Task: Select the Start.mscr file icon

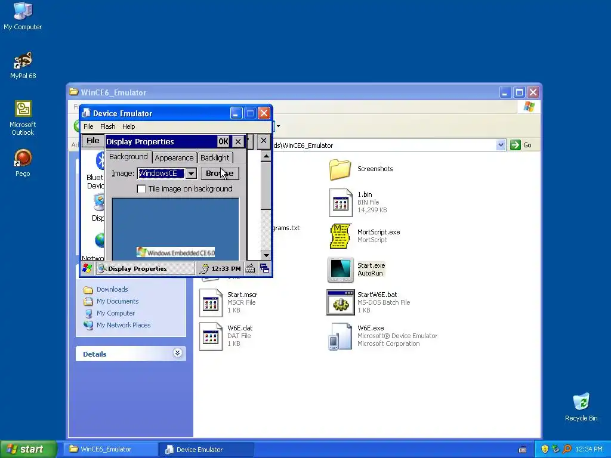Action: (211, 303)
